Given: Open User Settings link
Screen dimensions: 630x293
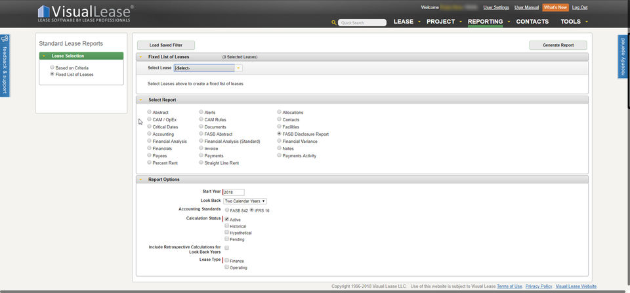Looking at the screenshot, I should click(x=496, y=8).
